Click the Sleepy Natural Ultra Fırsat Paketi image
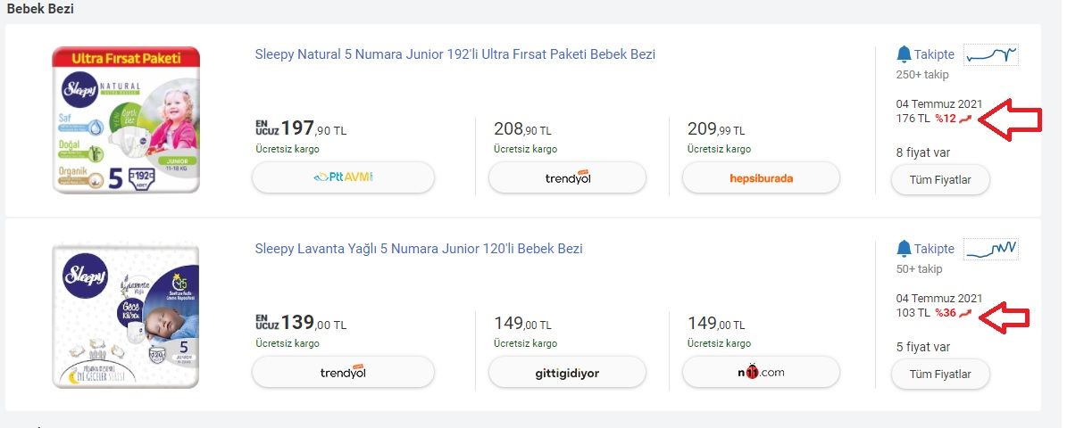This screenshot has height=428, width=1084. [x=126, y=120]
